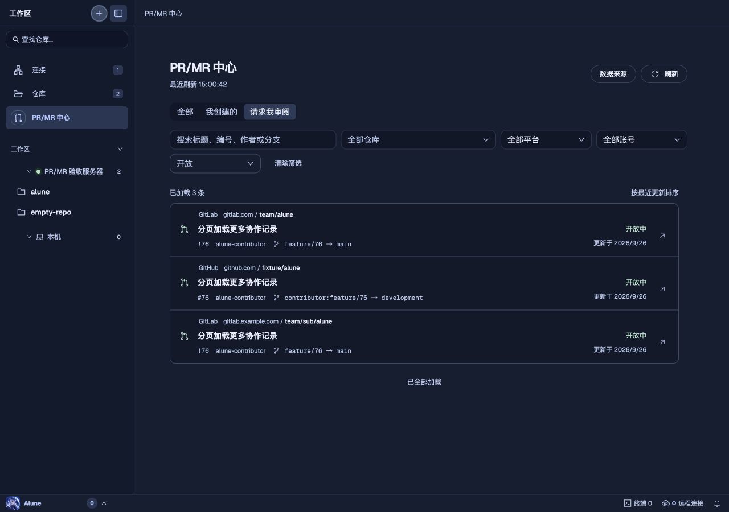Open the 远程连接 status item
The width and height of the screenshot is (729, 512).
pyautogui.click(x=682, y=503)
